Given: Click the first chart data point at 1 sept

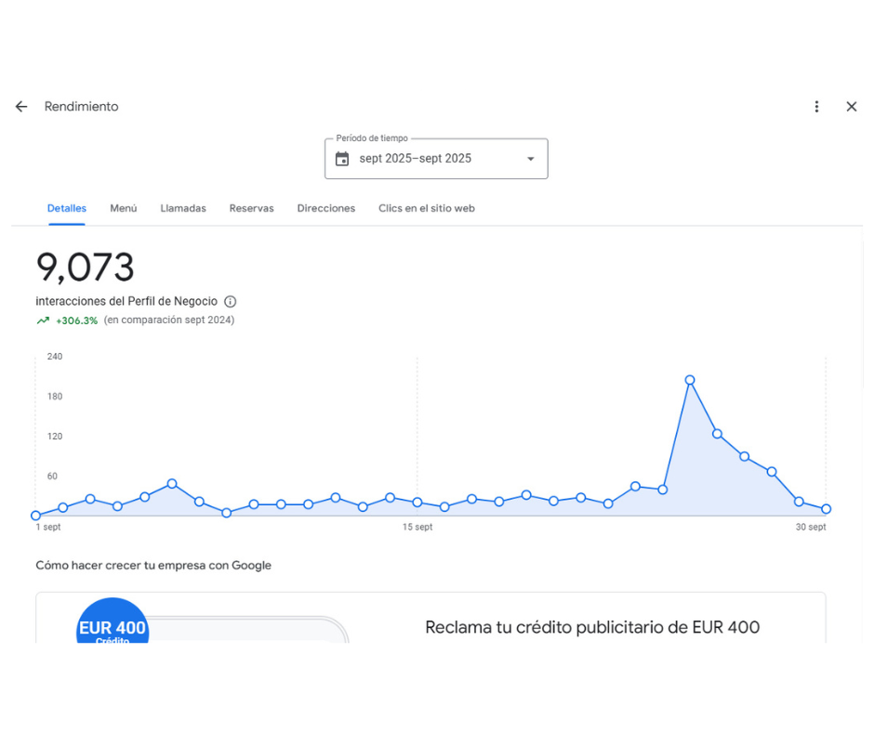Looking at the screenshot, I should pos(36,516).
